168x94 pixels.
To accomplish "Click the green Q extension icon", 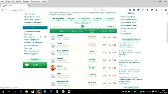I will coord(156,10).
